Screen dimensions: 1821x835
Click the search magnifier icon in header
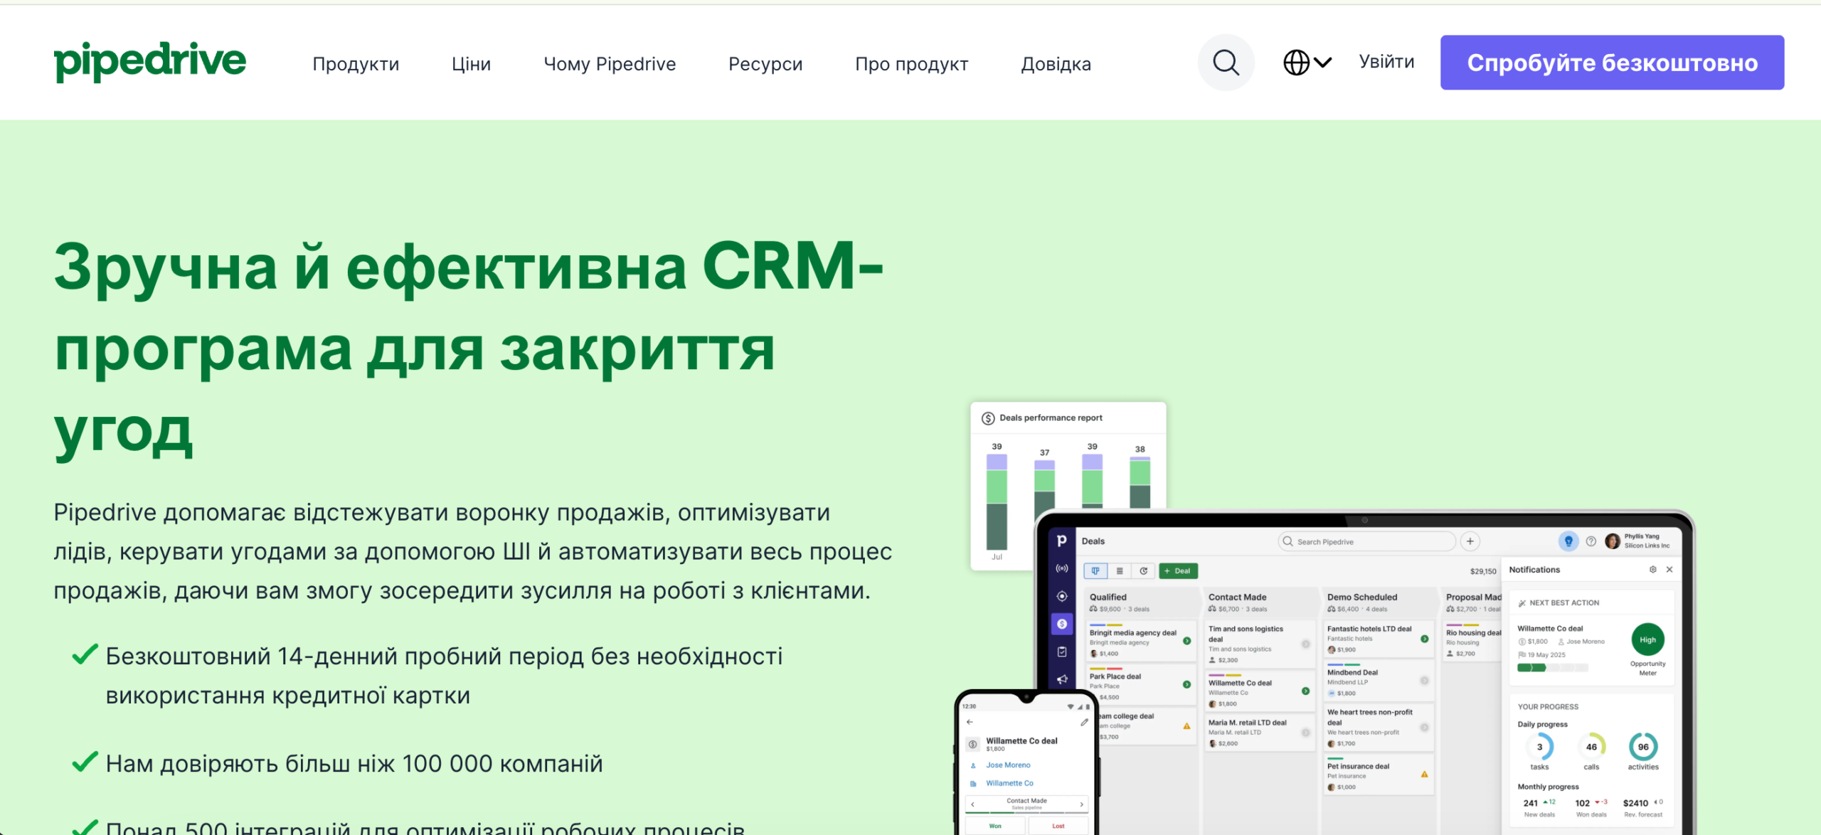pos(1226,63)
